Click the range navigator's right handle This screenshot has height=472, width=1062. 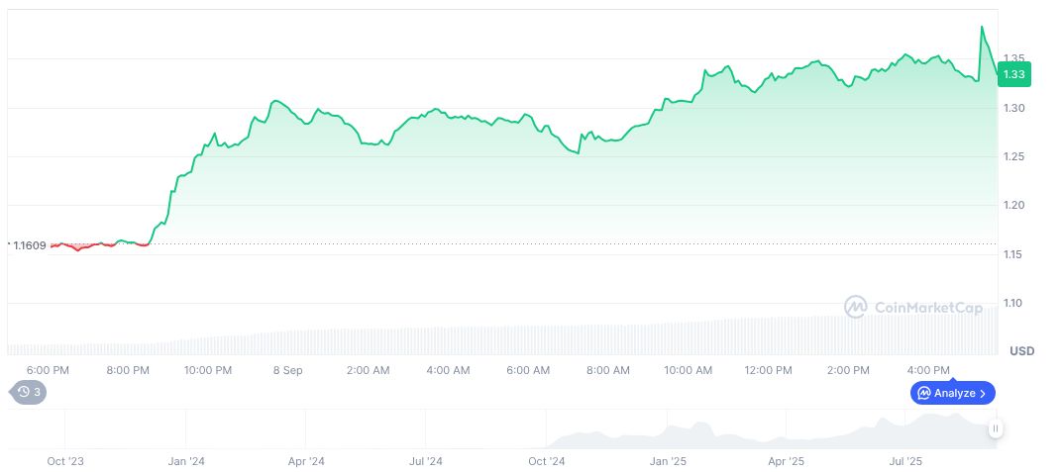(995, 428)
